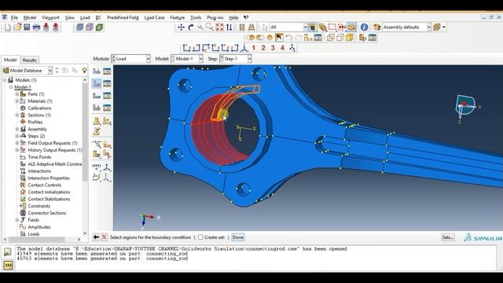The image size is (503, 283).
Task: Go back using the black arrow button
Action: (96, 237)
